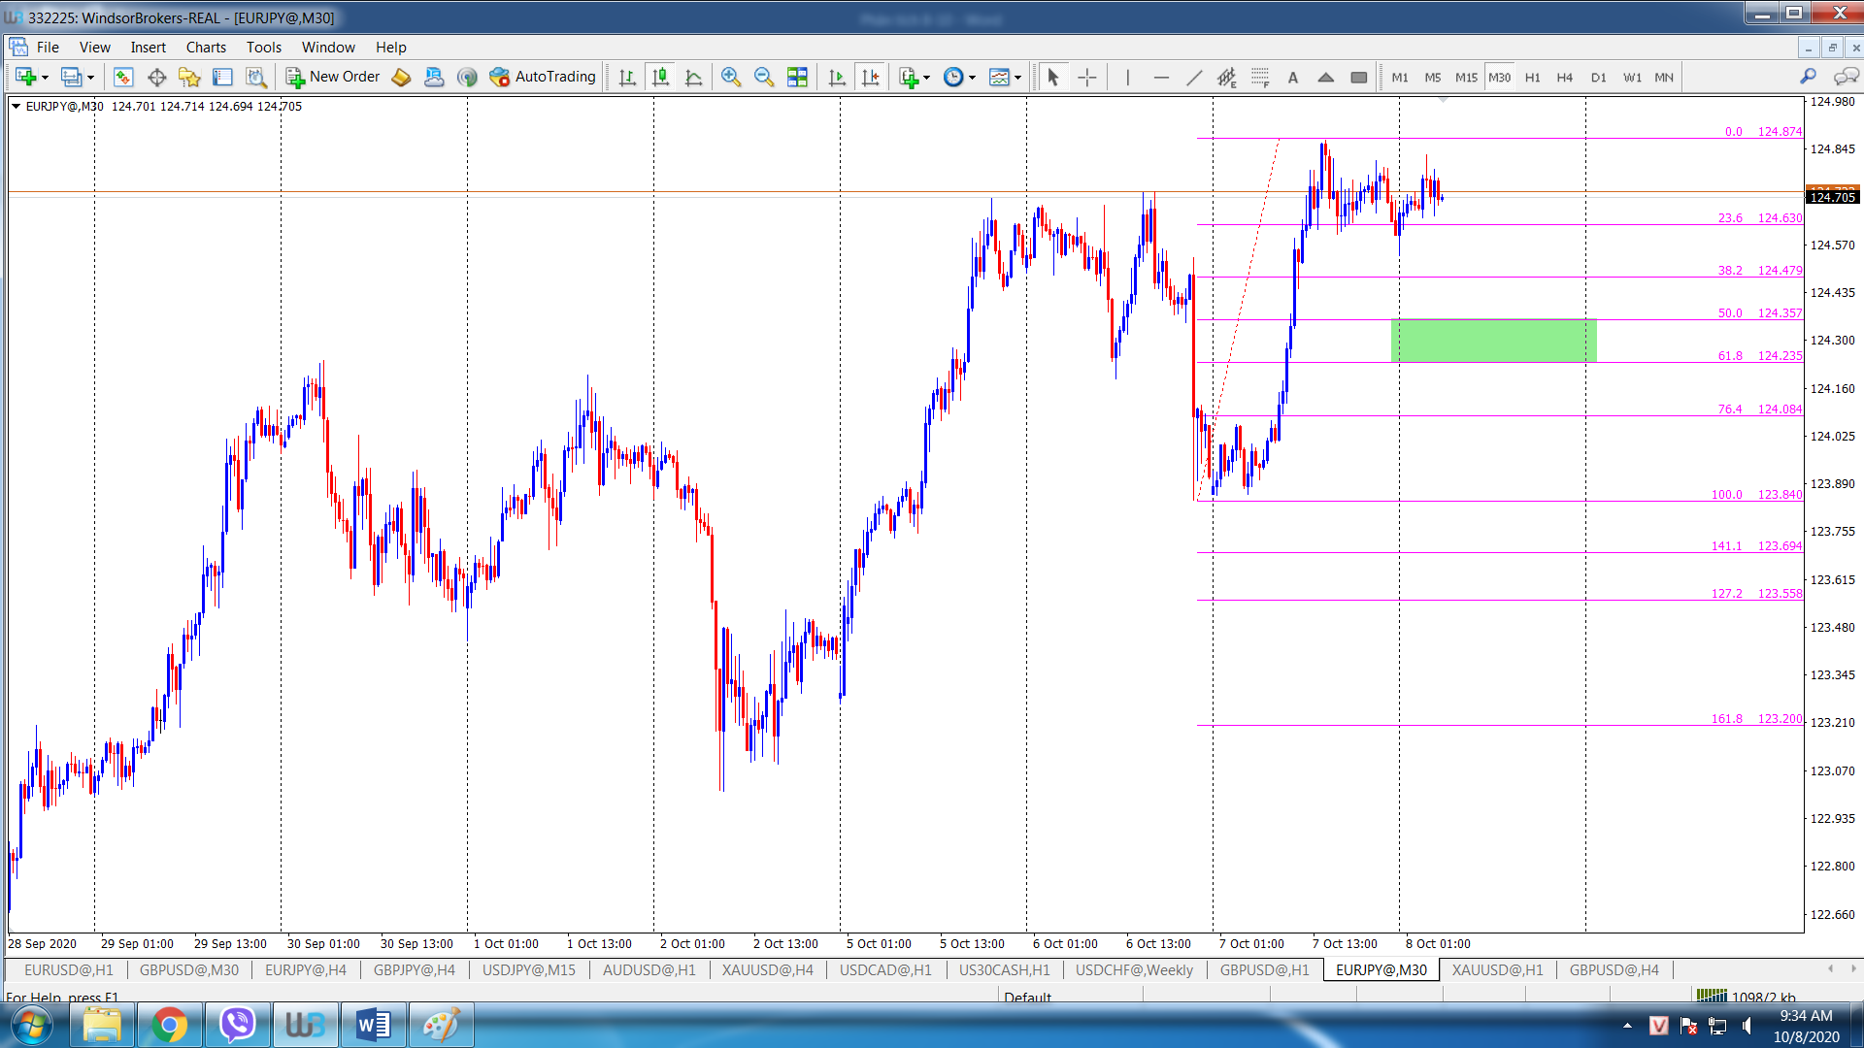Click the green Signals icon

(467, 77)
